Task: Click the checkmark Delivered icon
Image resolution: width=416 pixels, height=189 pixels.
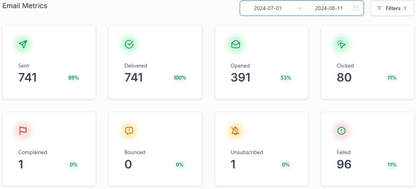Action: click(129, 44)
